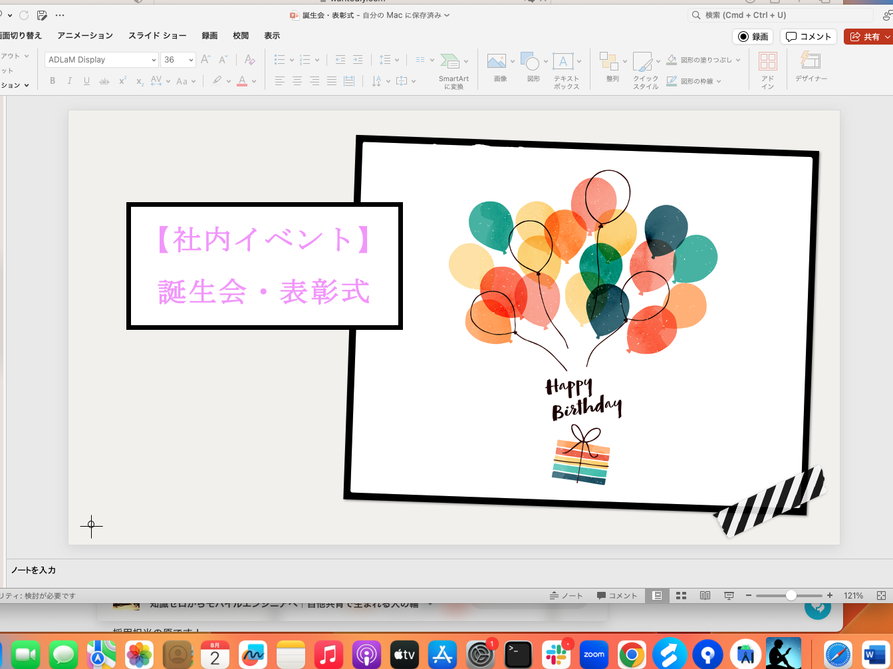Expand the numbered list dropdown arrow

point(317,61)
